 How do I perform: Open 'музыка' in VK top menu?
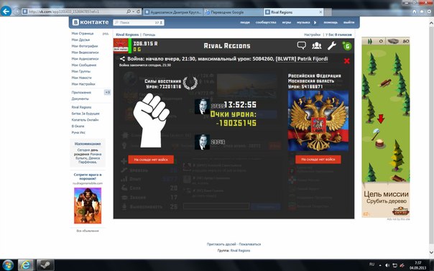pyautogui.click(x=303, y=22)
